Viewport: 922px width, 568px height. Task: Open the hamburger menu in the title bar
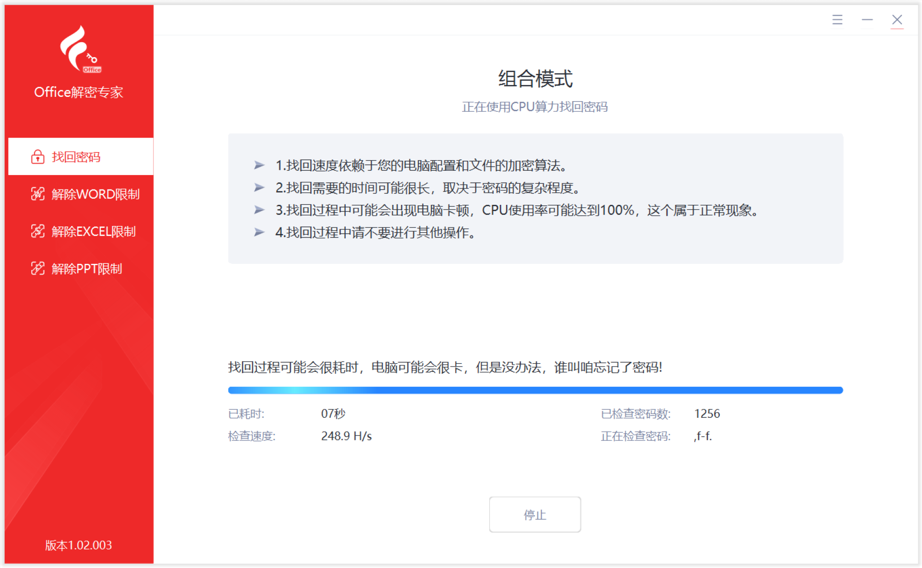coord(837,20)
